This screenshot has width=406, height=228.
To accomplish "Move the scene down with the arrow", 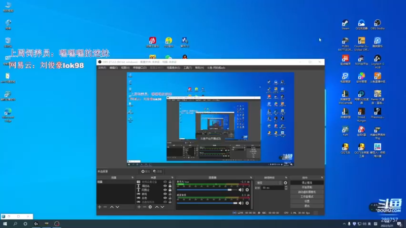I will pos(117,207).
